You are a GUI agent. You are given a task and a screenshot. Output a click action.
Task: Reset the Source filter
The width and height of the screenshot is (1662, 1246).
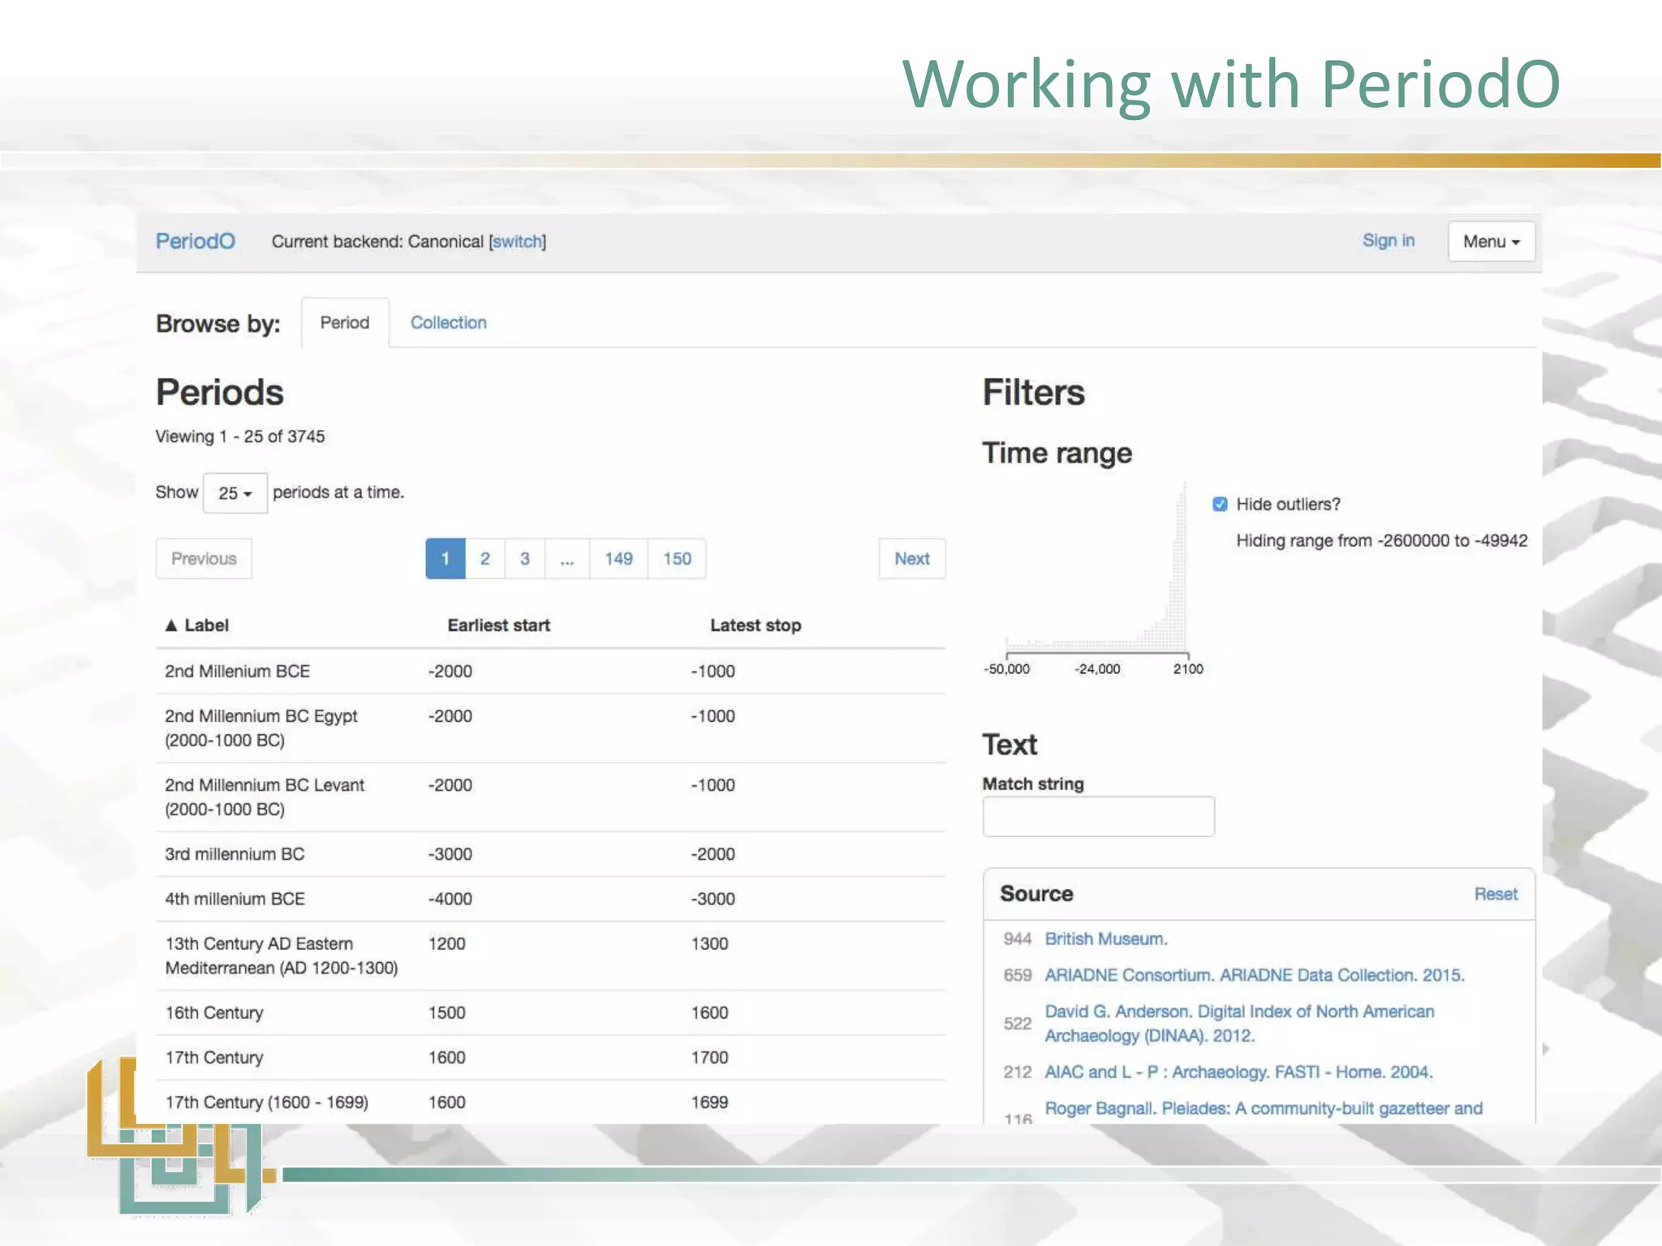point(1496,894)
